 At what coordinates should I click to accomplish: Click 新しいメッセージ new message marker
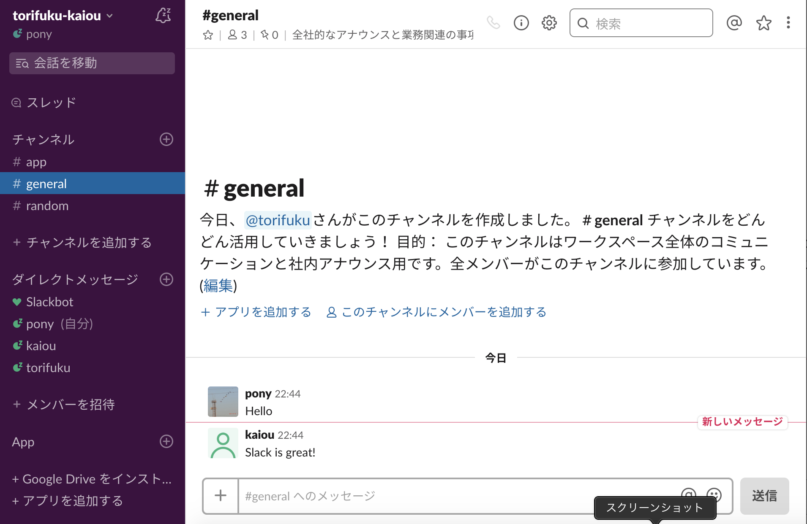(x=743, y=421)
